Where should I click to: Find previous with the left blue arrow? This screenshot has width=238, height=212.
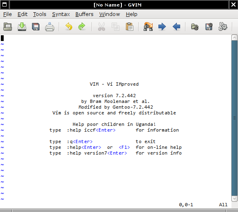176,27
